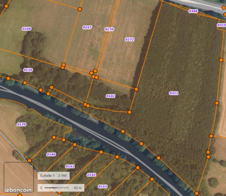This screenshot has width=226, height=196.
Task: Click the 0–50 m scale bar
Action: [61, 188]
